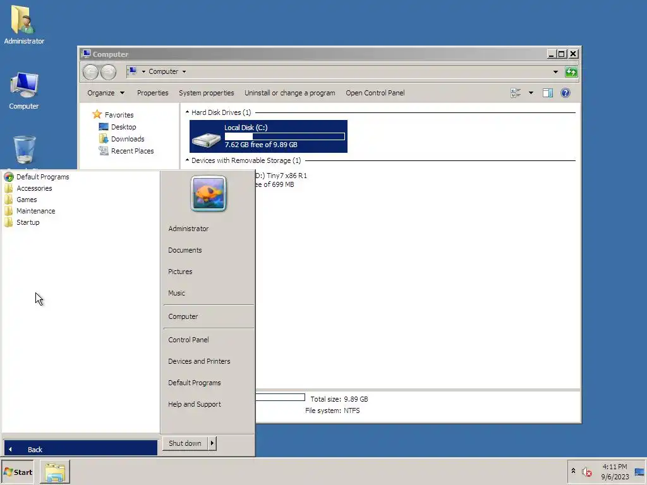647x485 pixels.
Task: Open Control Panel from the Start menu
Action: pyautogui.click(x=188, y=339)
